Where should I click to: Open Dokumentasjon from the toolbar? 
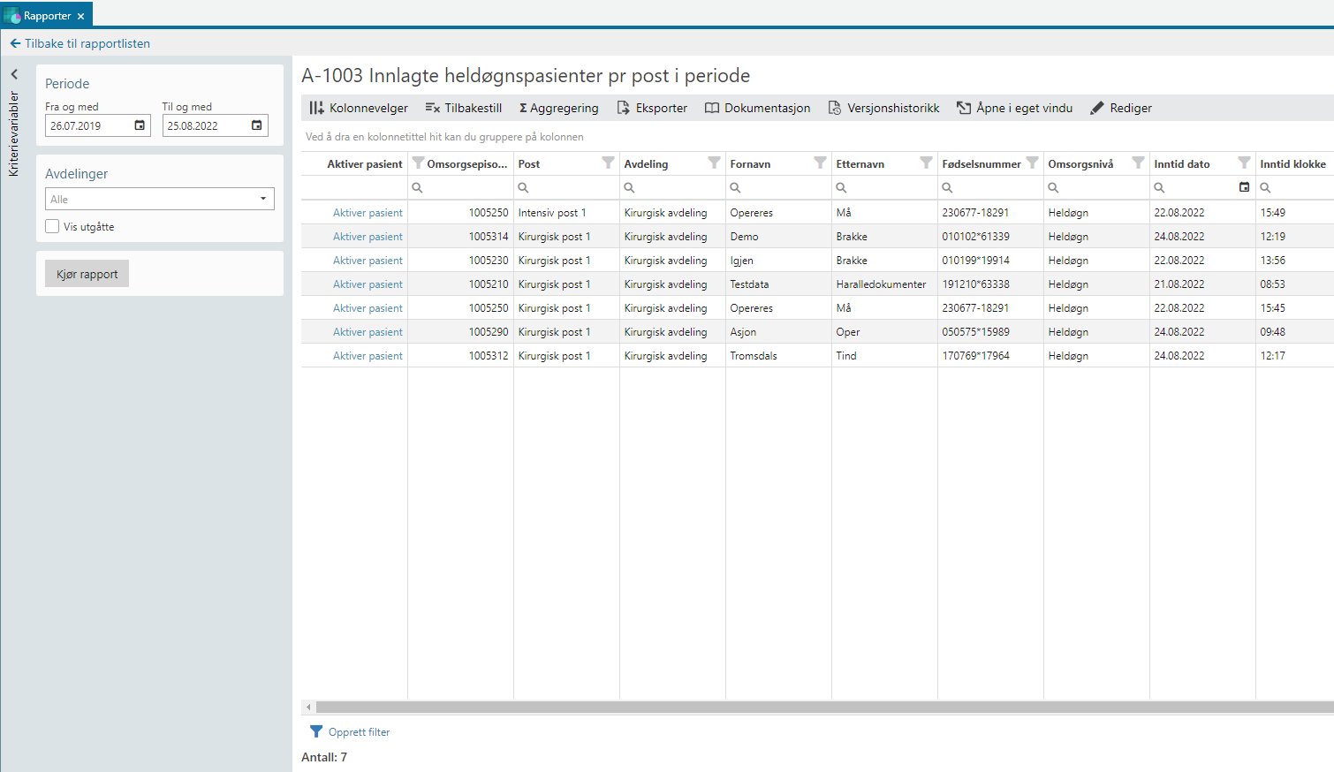click(757, 108)
